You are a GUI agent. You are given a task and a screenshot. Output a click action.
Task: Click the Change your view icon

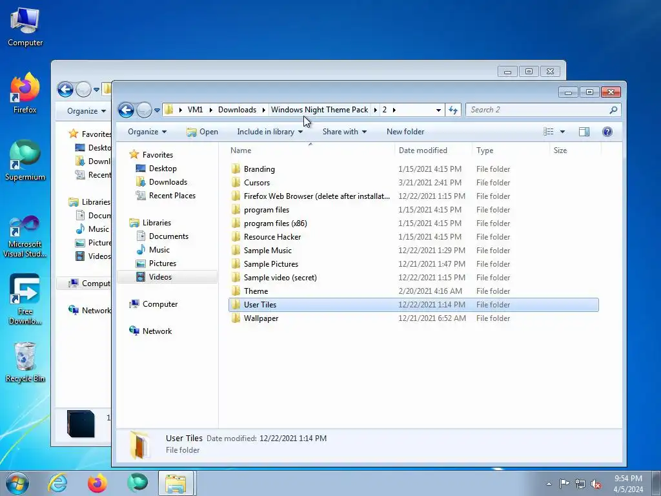point(549,132)
